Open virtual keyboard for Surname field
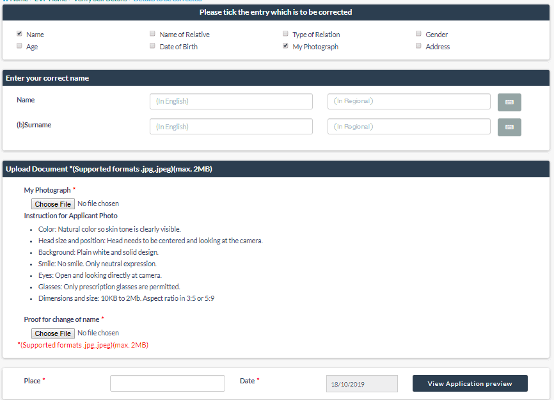Viewport: 554px width, 400px height. coord(509,127)
